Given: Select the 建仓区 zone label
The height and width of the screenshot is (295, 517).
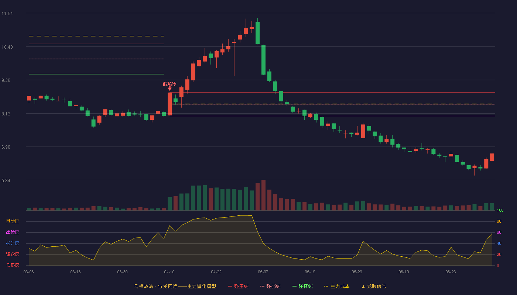Looking at the screenshot, I should click(13, 254).
